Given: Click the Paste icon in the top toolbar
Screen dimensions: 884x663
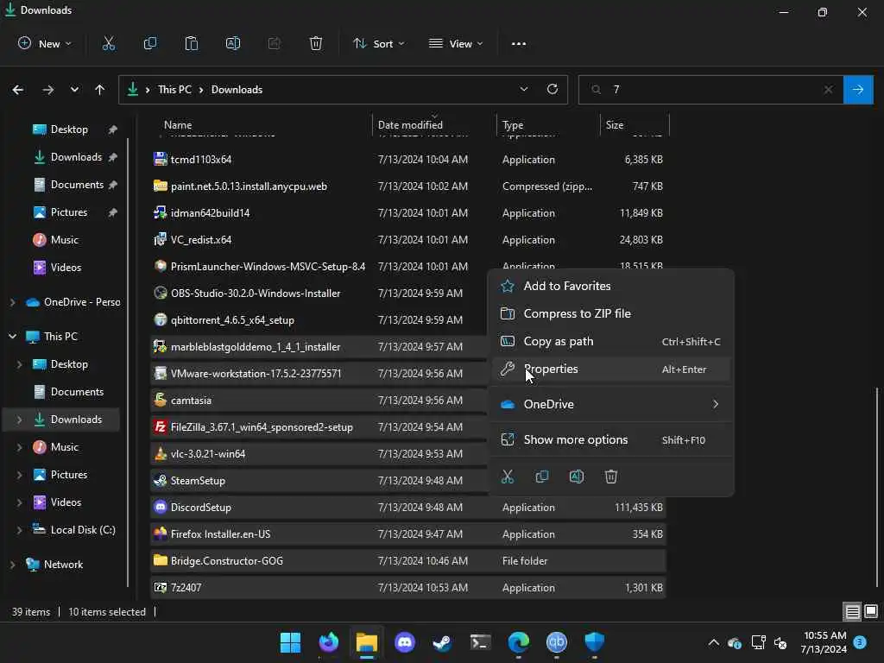Looking at the screenshot, I should 192,43.
